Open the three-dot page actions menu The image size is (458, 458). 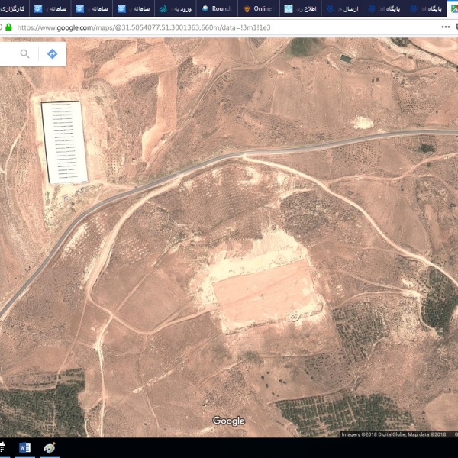(445, 27)
